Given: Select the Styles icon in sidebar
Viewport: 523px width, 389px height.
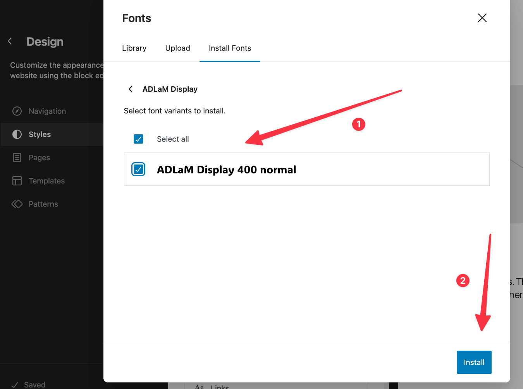Looking at the screenshot, I should pos(17,134).
